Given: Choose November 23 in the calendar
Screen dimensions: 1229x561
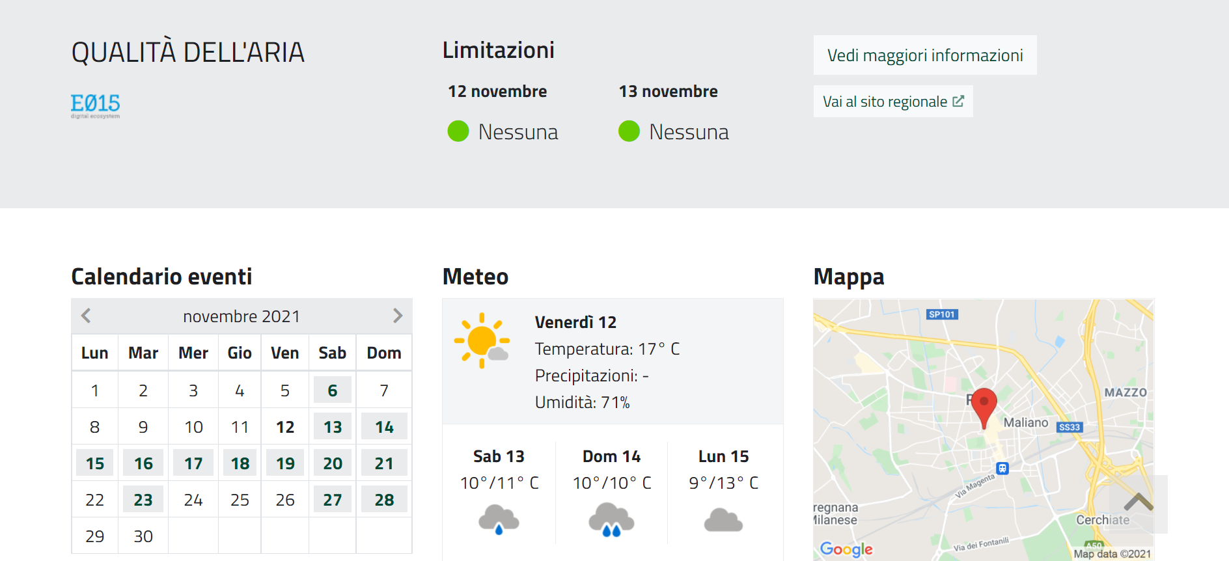Looking at the screenshot, I should point(143,500).
